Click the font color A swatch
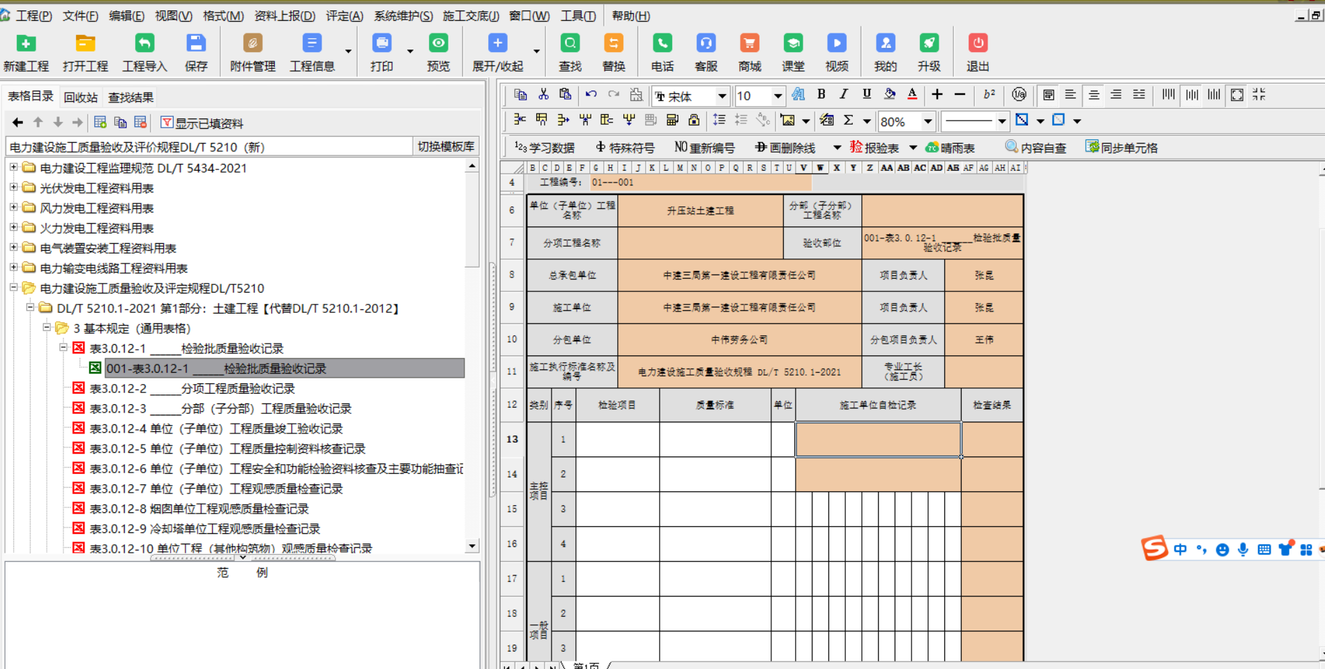 pos(912,94)
